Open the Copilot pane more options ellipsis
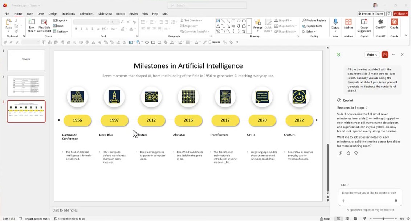This screenshot has height=221, width=411. 394,54
